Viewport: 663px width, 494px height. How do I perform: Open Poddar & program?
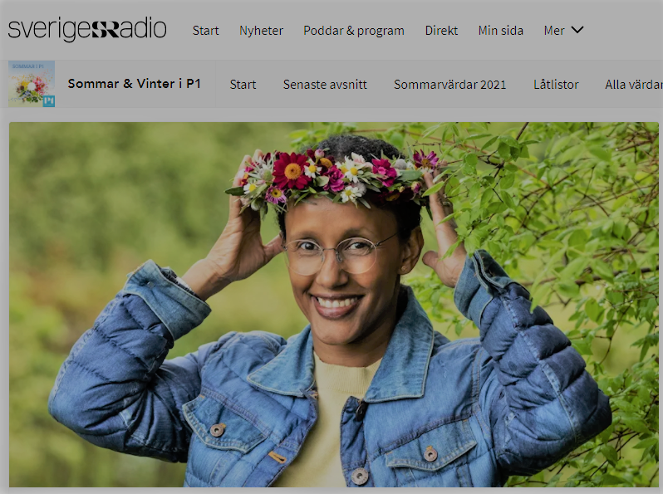click(354, 31)
